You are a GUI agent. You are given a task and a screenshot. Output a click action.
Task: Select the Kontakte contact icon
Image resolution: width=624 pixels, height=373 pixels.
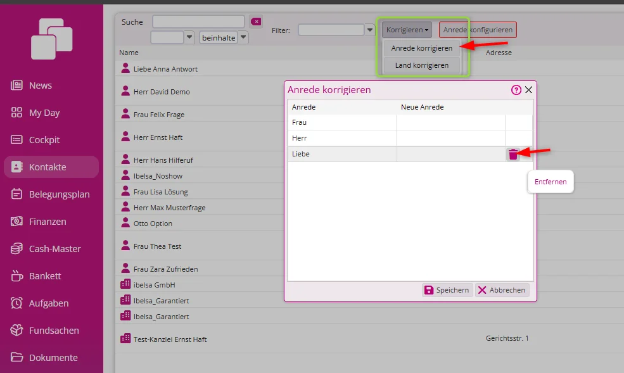[x=16, y=167]
